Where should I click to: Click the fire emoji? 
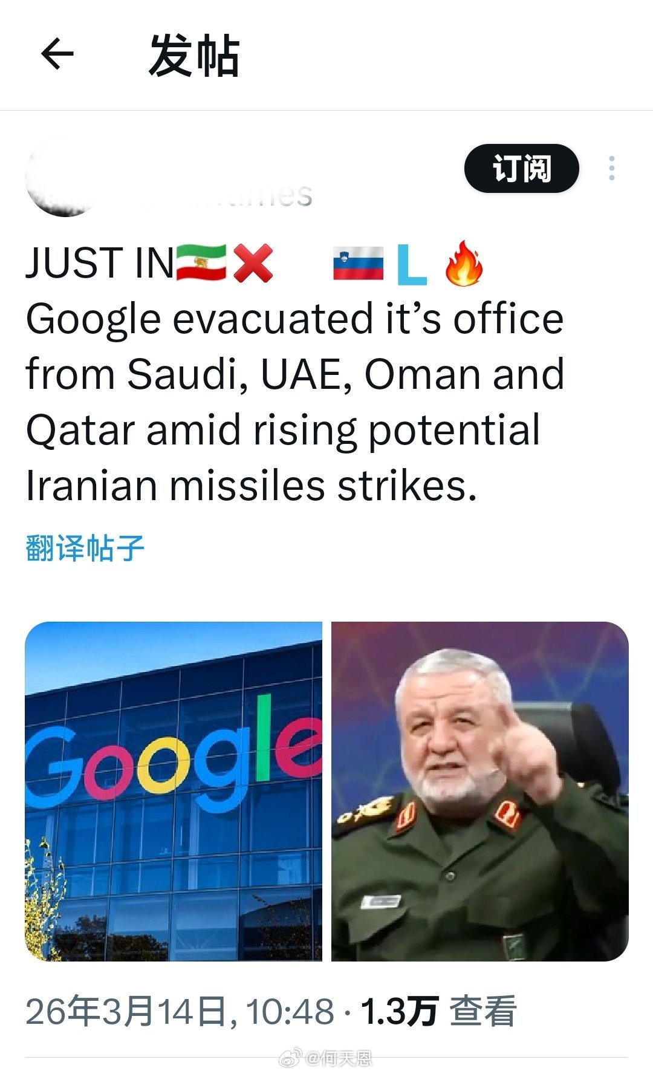pos(464,263)
